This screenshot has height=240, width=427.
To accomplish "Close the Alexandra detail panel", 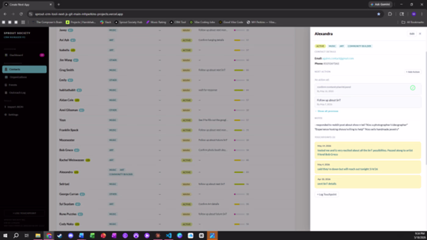I will point(420,34).
